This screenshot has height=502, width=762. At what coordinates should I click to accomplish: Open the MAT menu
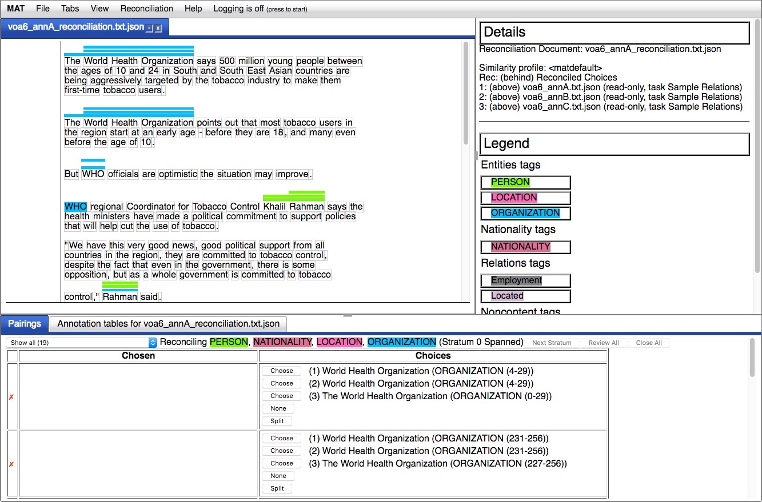[16, 9]
